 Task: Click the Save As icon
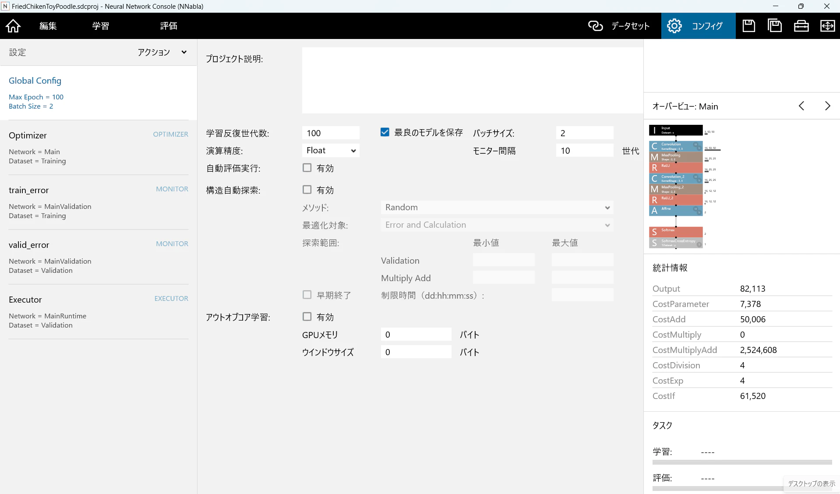775,26
